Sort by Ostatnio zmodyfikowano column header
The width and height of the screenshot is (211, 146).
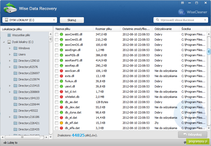tap(136, 29)
